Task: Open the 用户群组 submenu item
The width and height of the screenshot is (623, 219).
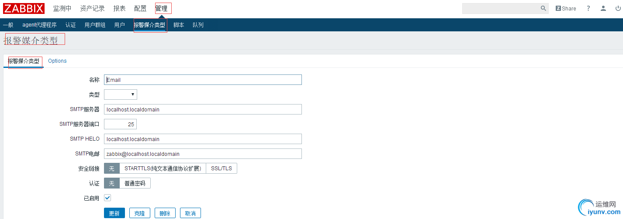Action: point(95,25)
